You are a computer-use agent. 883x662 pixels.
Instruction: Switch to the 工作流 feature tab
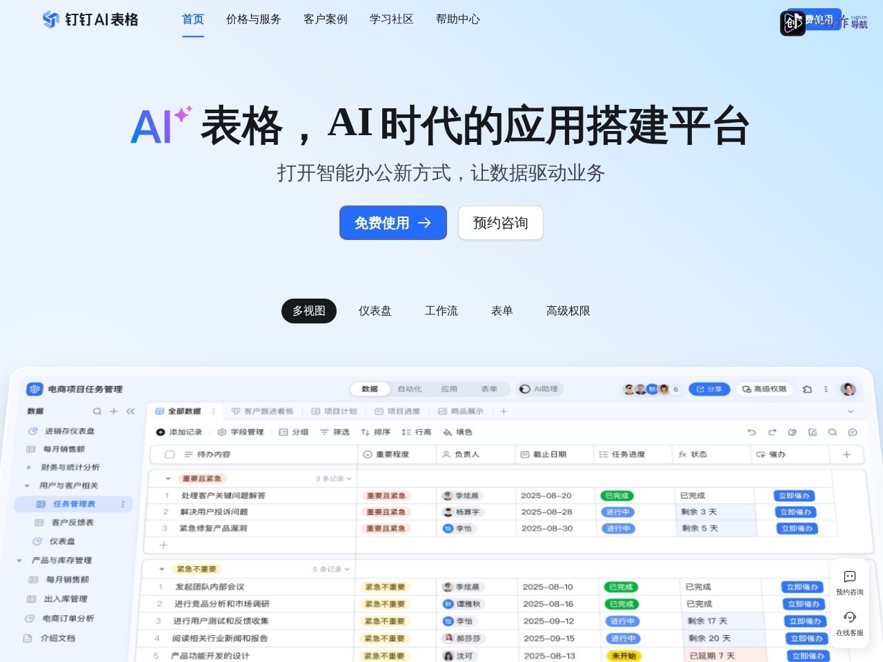[x=441, y=311]
